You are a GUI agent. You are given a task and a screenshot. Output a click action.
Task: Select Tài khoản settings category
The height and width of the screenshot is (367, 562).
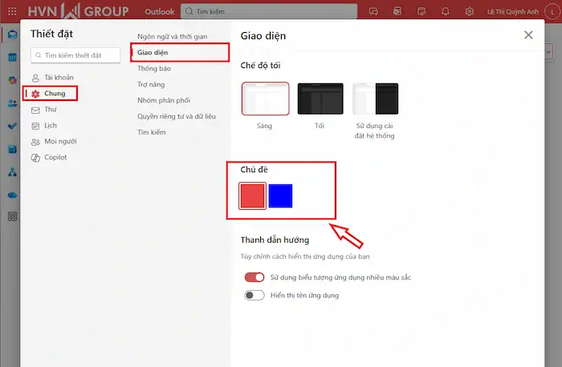(53, 78)
